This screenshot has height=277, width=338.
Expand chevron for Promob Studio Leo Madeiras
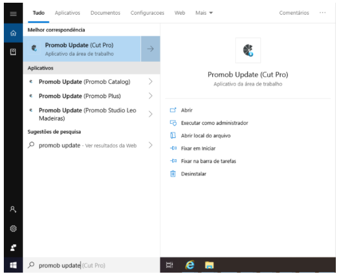click(150, 114)
